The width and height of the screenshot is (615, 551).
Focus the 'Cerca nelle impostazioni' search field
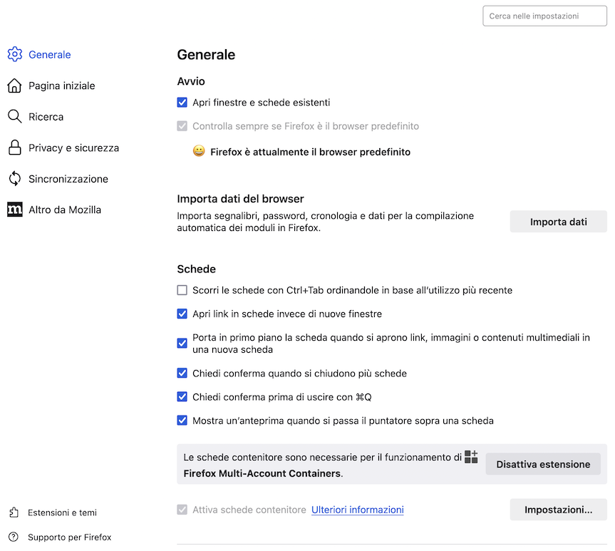pyautogui.click(x=544, y=16)
